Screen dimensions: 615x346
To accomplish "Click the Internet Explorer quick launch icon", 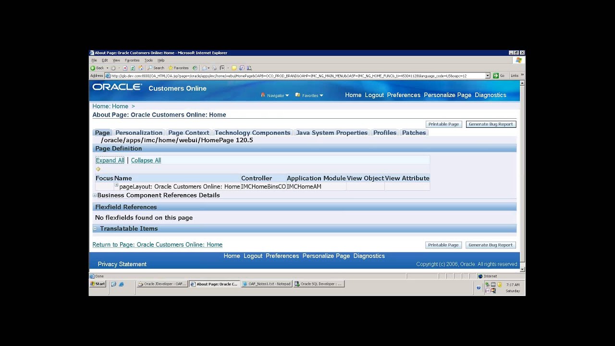I will coord(121,284).
